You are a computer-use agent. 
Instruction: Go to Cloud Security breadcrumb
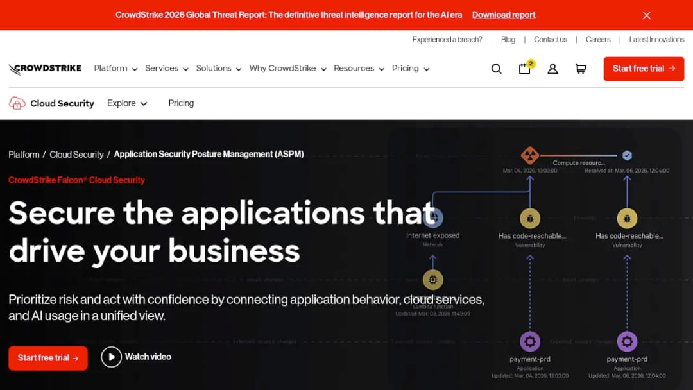pyautogui.click(x=76, y=155)
